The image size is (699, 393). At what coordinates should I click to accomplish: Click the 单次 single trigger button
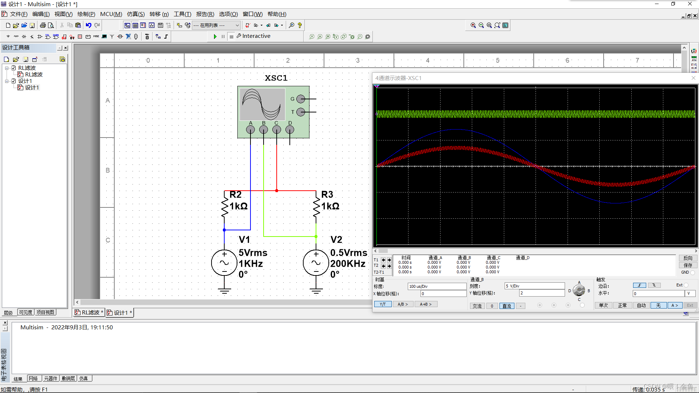(x=603, y=305)
